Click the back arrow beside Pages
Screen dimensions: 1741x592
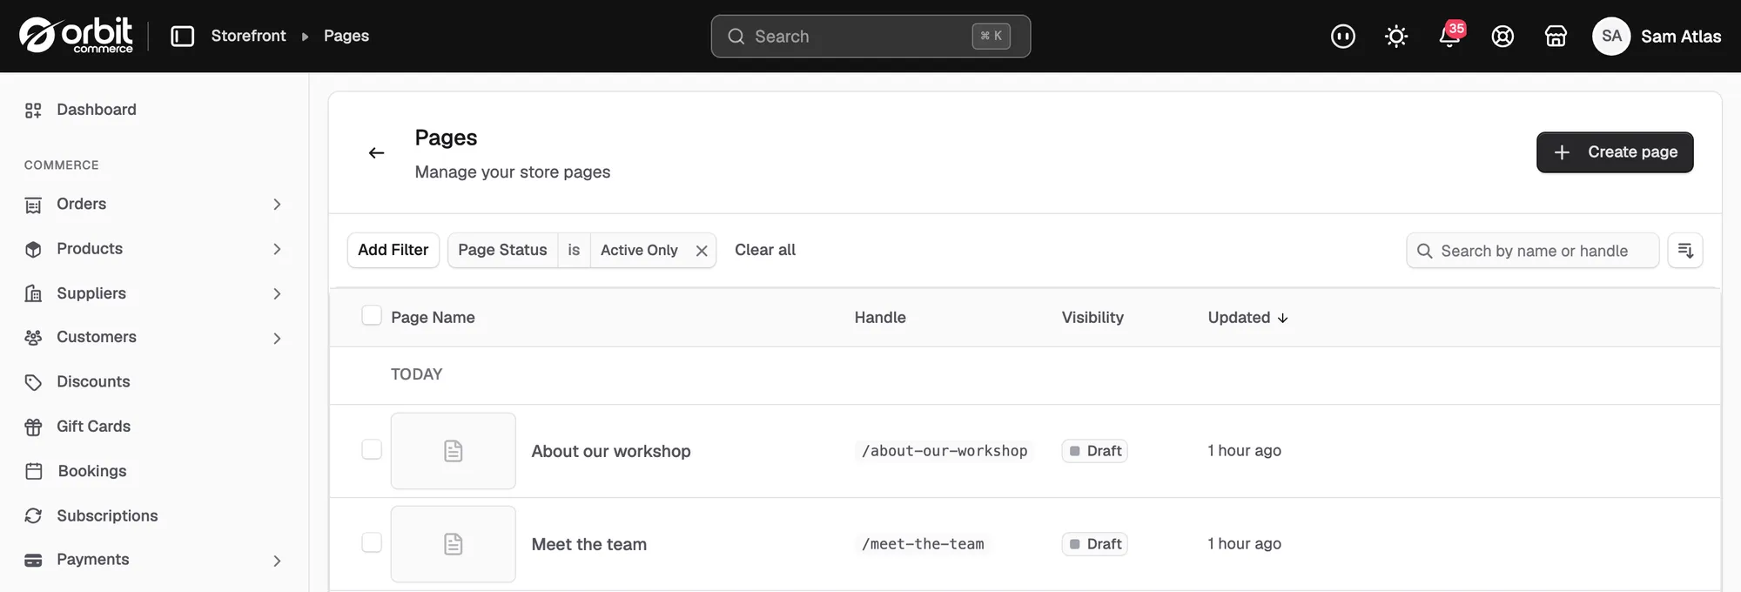click(376, 153)
